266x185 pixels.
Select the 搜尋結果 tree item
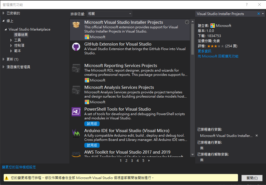(21, 35)
